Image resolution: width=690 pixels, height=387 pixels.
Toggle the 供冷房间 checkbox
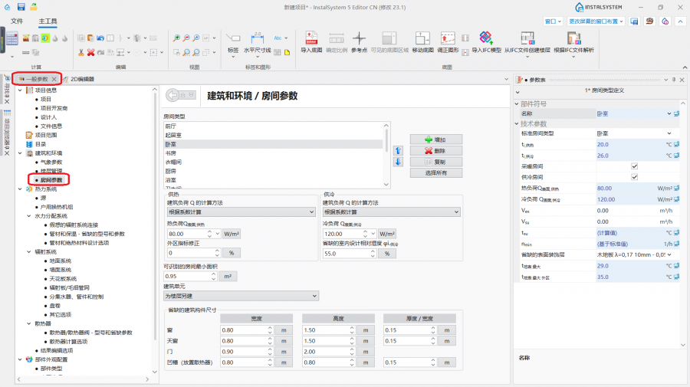634,176
